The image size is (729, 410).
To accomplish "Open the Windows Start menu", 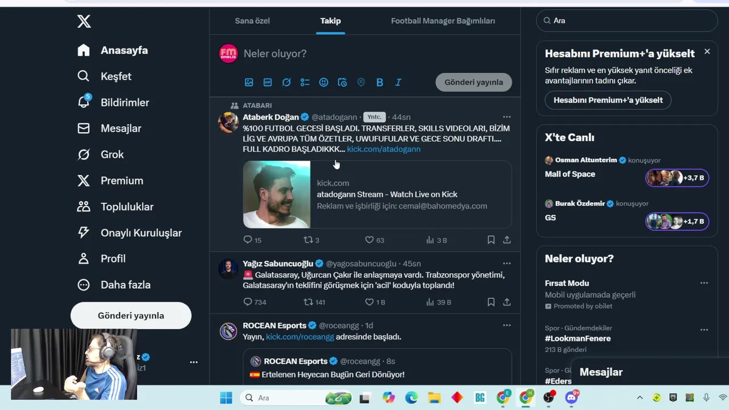I will click(226, 397).
